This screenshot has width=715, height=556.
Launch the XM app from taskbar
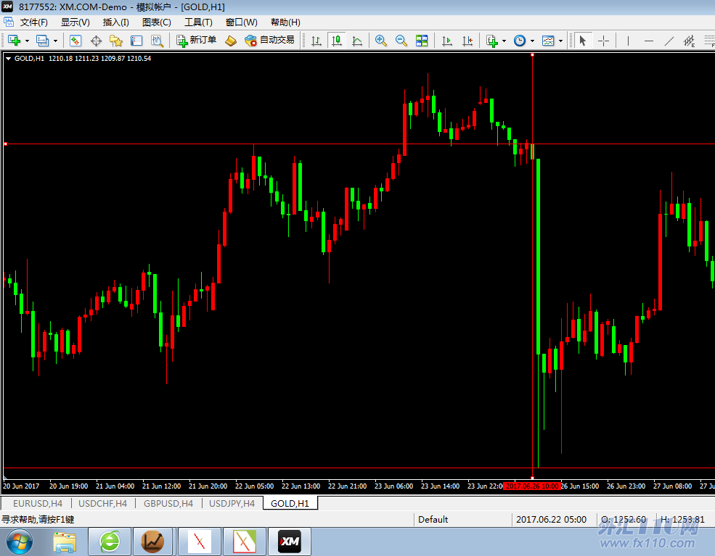click(290, 542)
